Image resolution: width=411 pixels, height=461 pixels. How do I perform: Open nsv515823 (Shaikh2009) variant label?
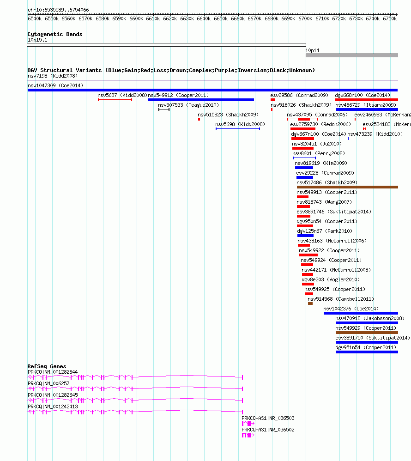click(228, 115)
